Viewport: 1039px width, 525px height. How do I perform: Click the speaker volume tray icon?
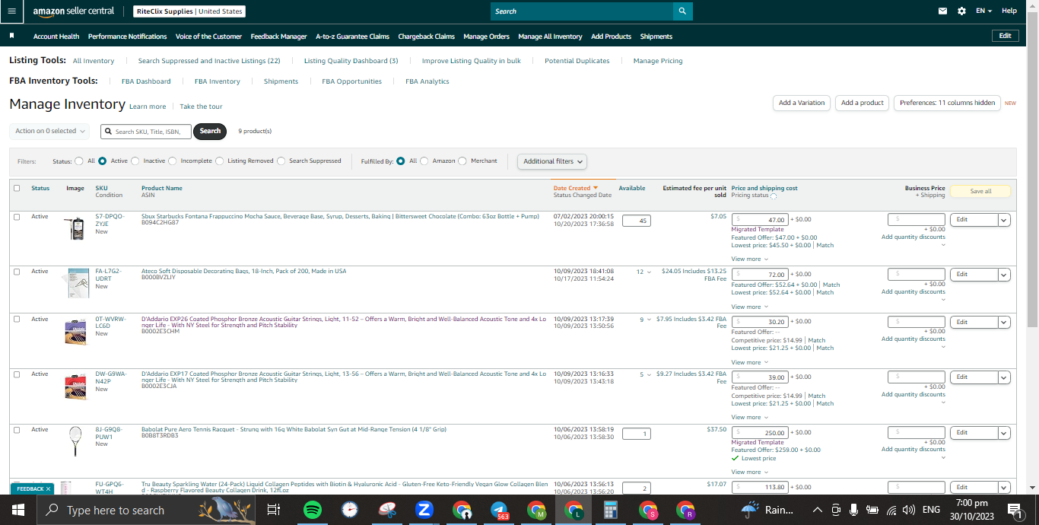coord(908,510)
